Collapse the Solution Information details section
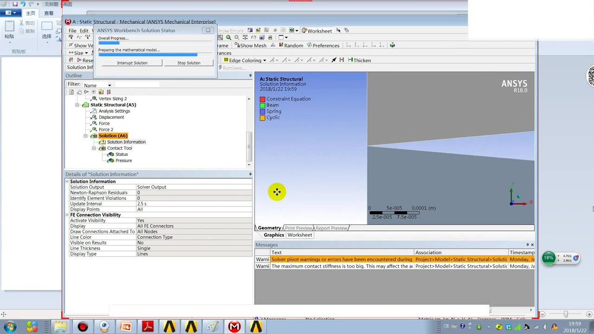The image size is (594, 334). [x=67, y=181]
